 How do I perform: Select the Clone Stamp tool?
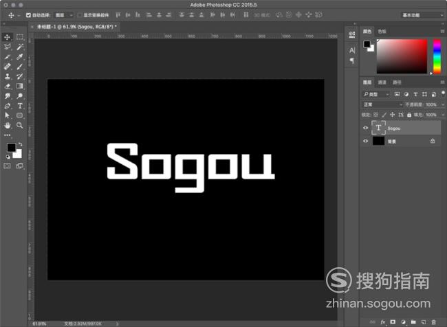point(8,76)
